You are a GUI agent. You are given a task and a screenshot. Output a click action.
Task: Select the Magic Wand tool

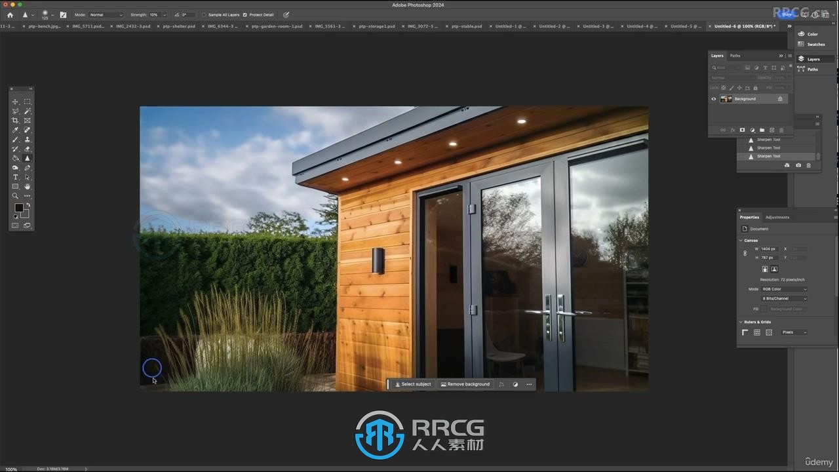pyautogui.click(x=27, y=111)
